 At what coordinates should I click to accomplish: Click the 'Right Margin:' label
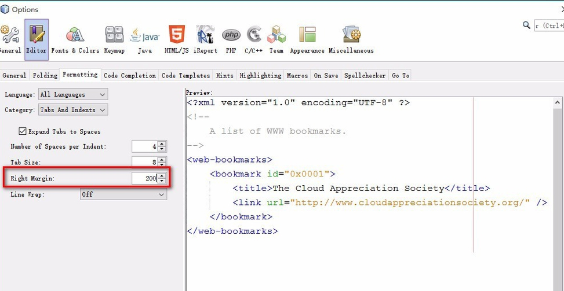32,178
